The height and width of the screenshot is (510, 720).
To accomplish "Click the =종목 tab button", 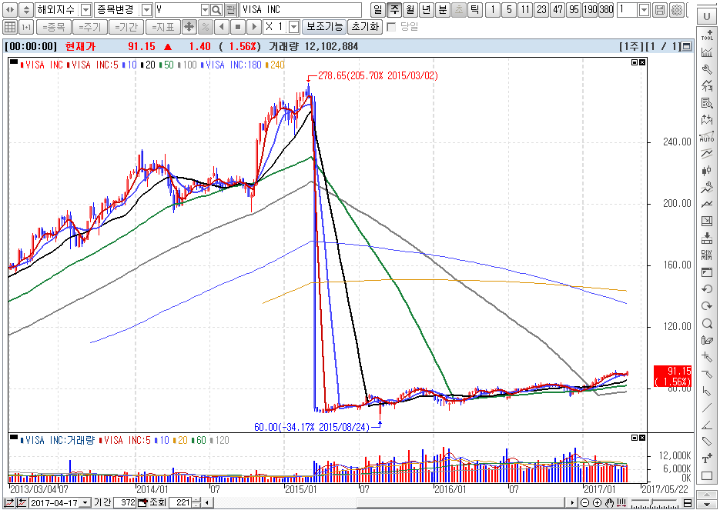I will [53, 27].
